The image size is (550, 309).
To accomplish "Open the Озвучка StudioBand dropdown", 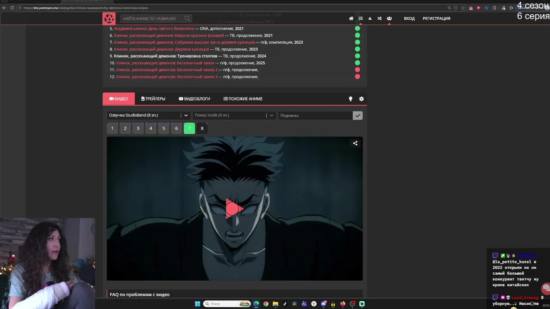I will click(149, 115).
